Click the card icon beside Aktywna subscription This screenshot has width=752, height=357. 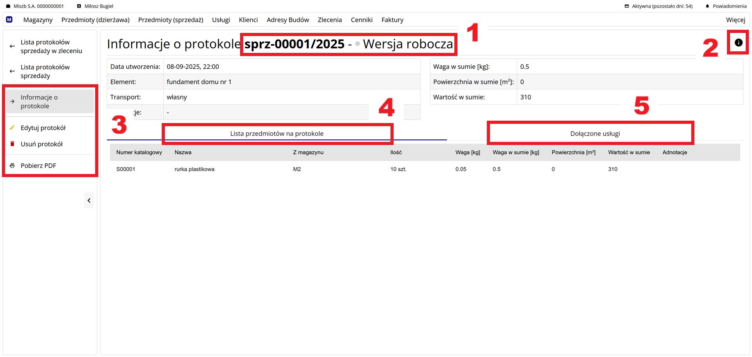tap(627, 6)
